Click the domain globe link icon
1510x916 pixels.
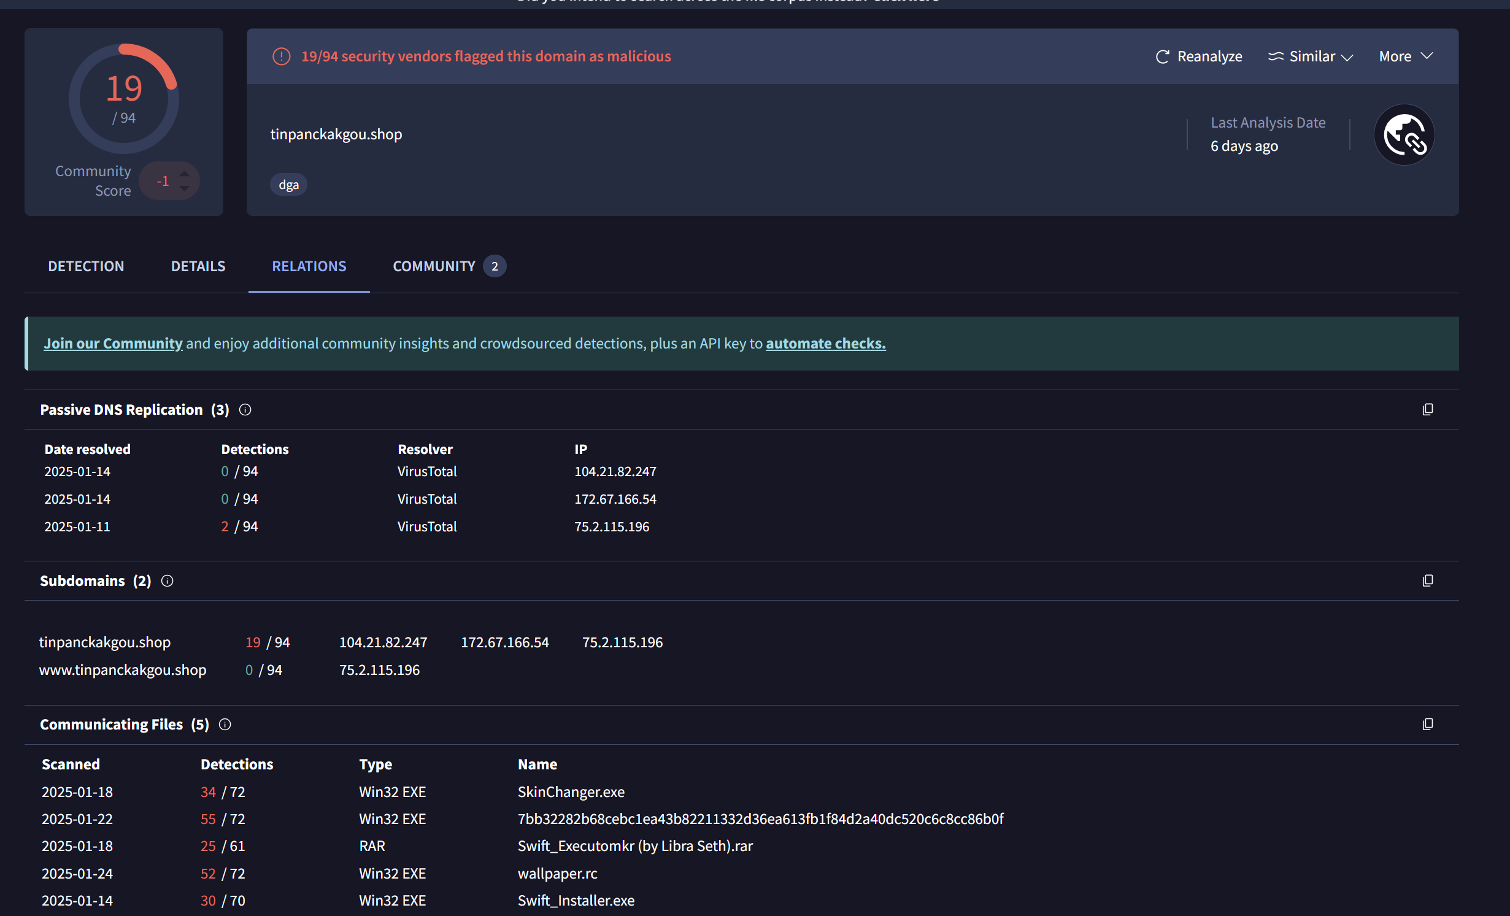click(1404, 134)
